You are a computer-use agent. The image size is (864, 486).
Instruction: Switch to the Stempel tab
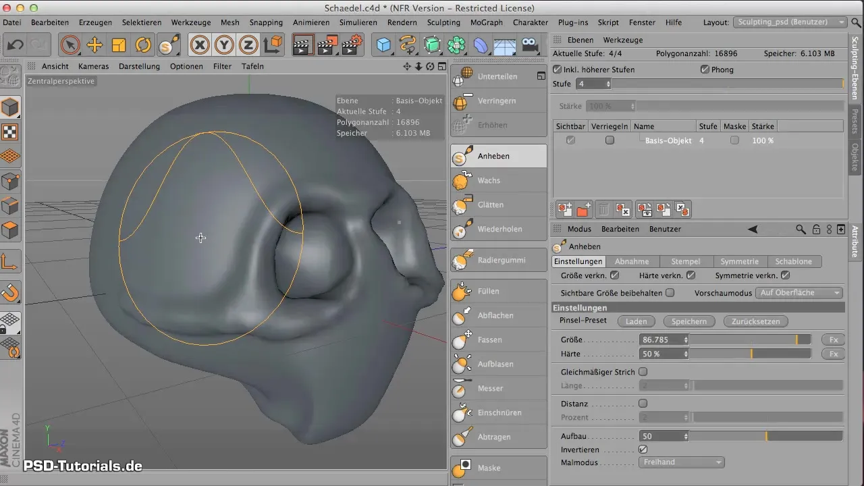(x=685, y=261)
